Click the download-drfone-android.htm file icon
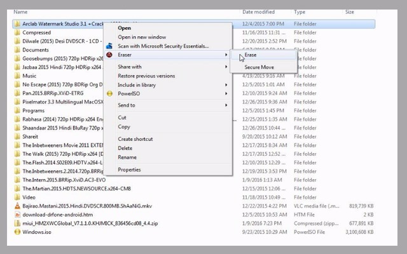 [x=17, y=215]
